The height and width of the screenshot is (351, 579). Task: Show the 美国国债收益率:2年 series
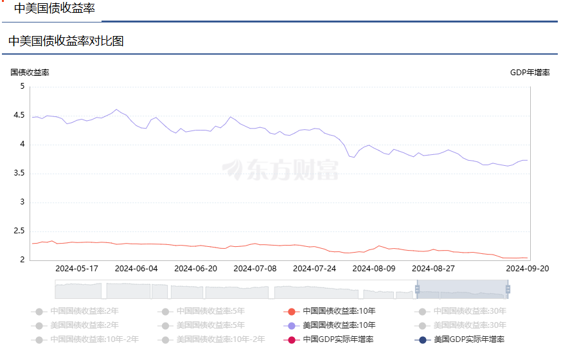coord(75,325)
